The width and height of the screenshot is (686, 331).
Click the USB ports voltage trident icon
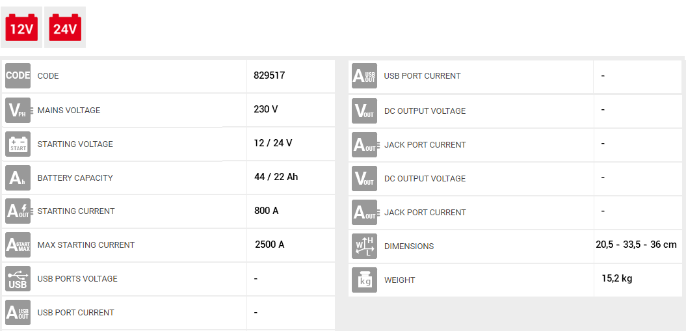point(18,279)
